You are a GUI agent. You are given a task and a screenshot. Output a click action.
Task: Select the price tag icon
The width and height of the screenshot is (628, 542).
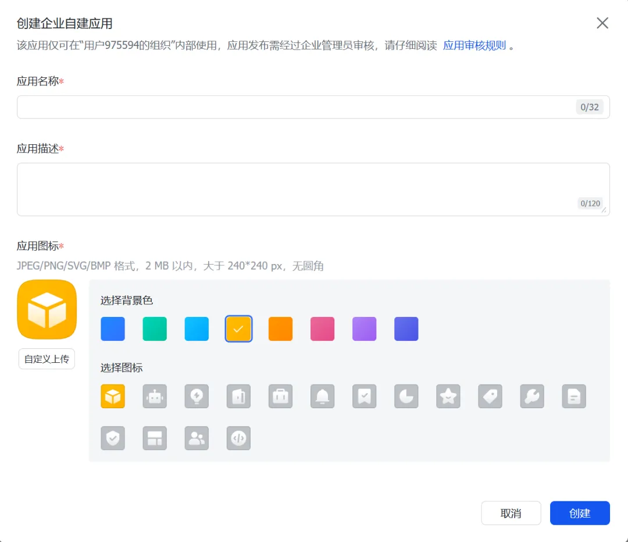490,397
